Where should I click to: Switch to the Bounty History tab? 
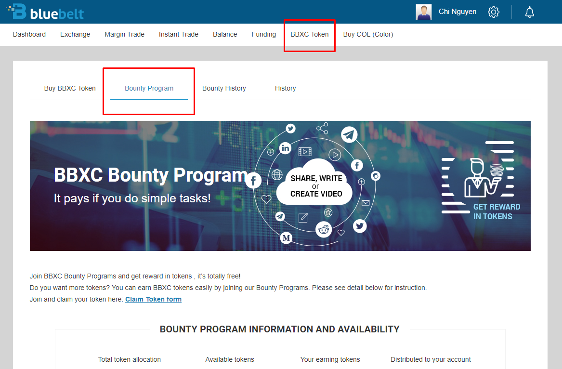pos(224,88)
